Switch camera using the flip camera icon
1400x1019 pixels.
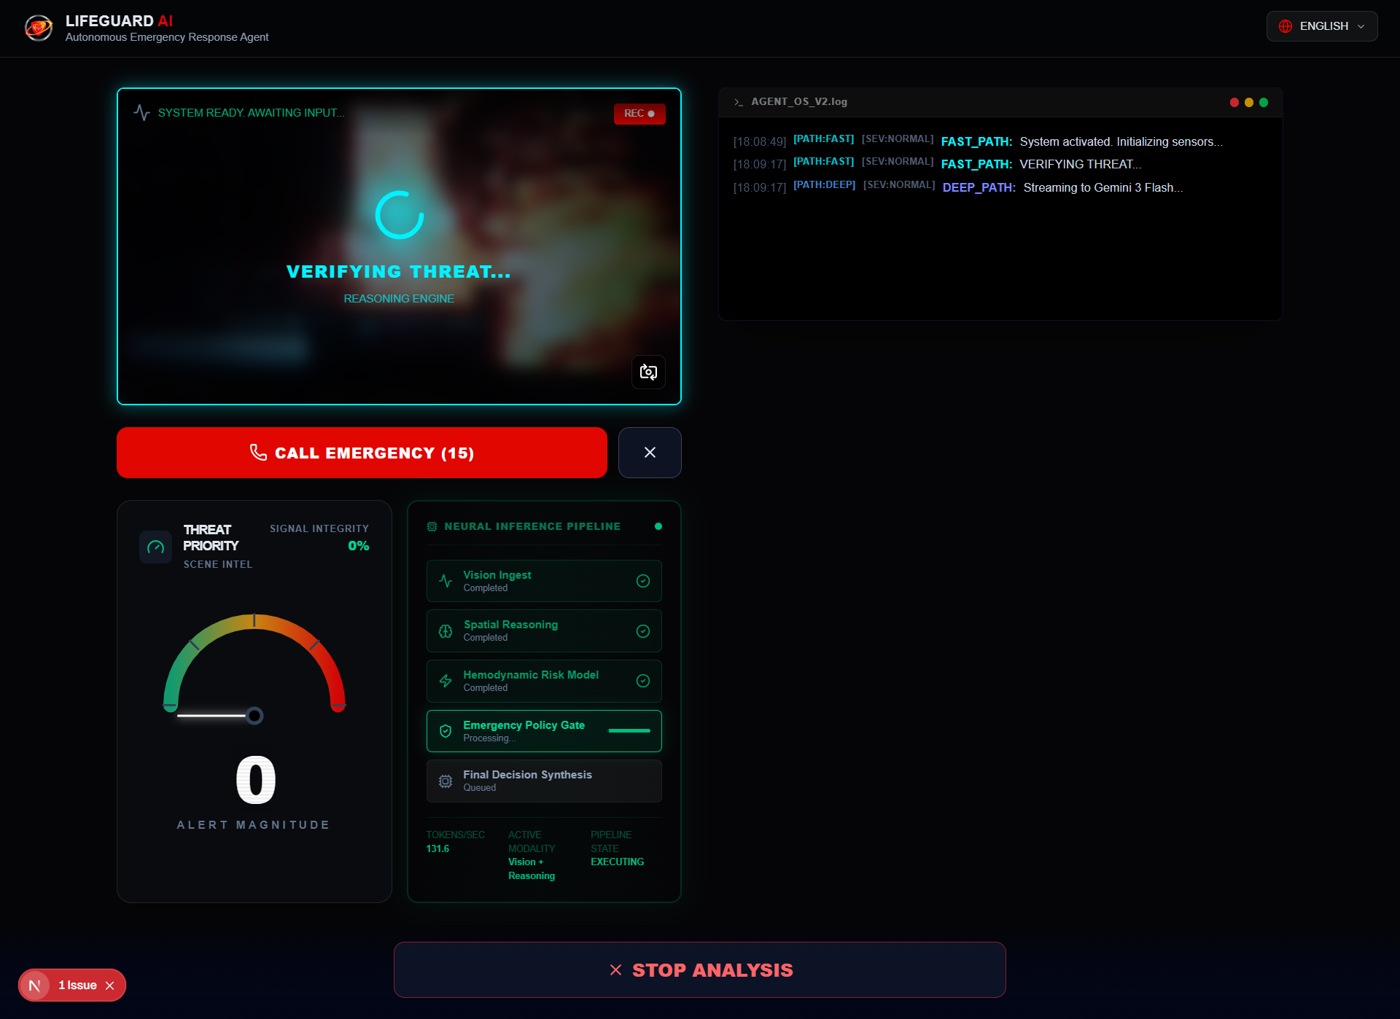click(x=647, y=372)
